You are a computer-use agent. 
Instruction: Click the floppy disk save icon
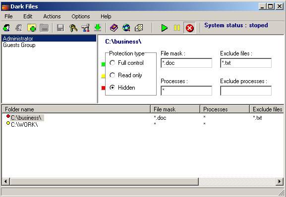pos(60,28)
